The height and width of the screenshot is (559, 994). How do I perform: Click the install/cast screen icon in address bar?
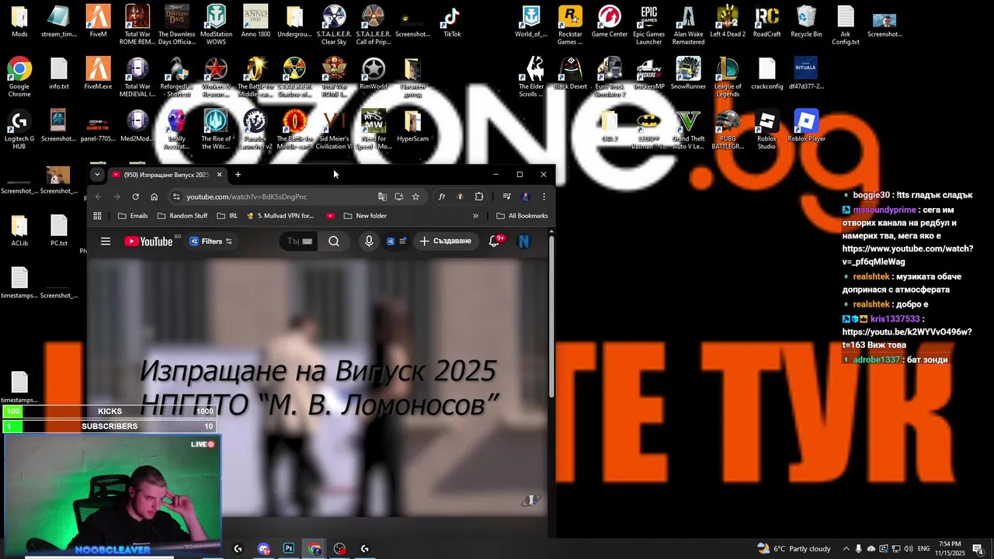(399, 196)
